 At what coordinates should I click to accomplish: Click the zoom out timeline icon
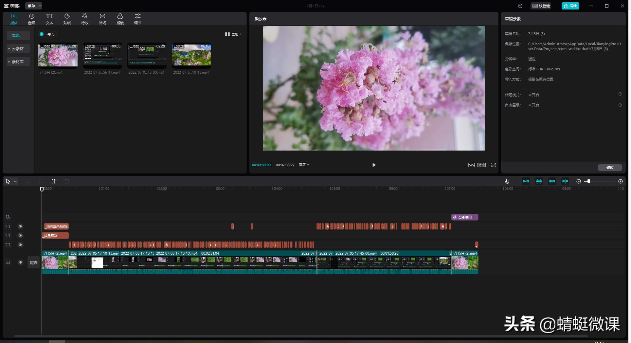pos(579,181)
